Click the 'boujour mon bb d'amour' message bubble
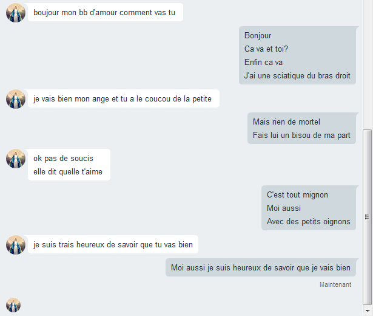 click(106, 12)
